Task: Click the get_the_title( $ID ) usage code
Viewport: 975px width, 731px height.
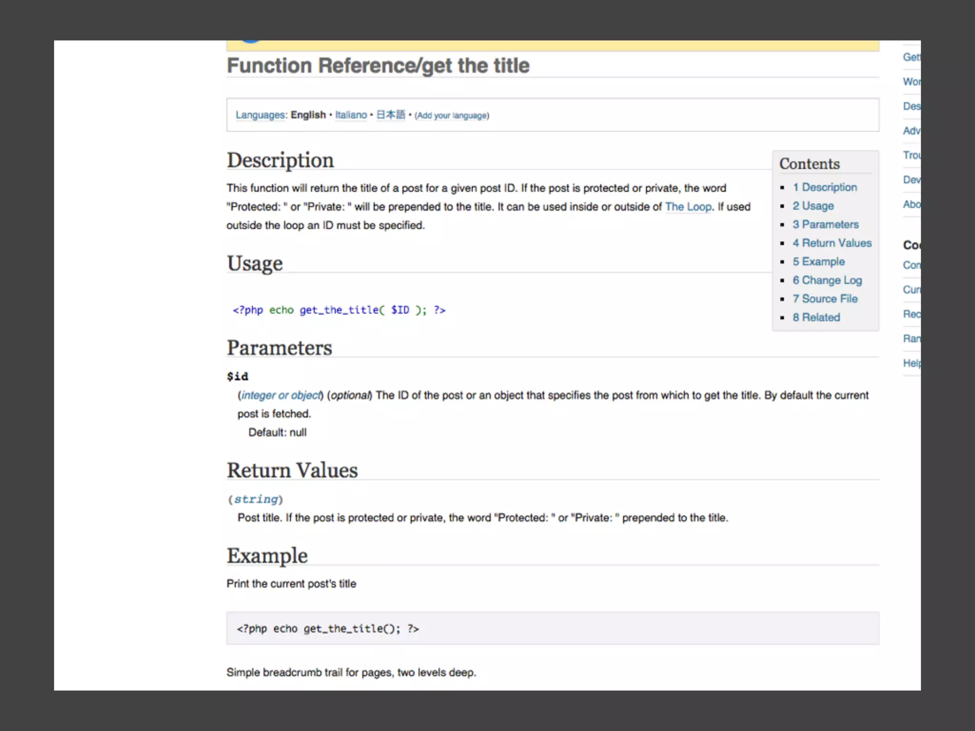Action: click(x=339, y=310)
